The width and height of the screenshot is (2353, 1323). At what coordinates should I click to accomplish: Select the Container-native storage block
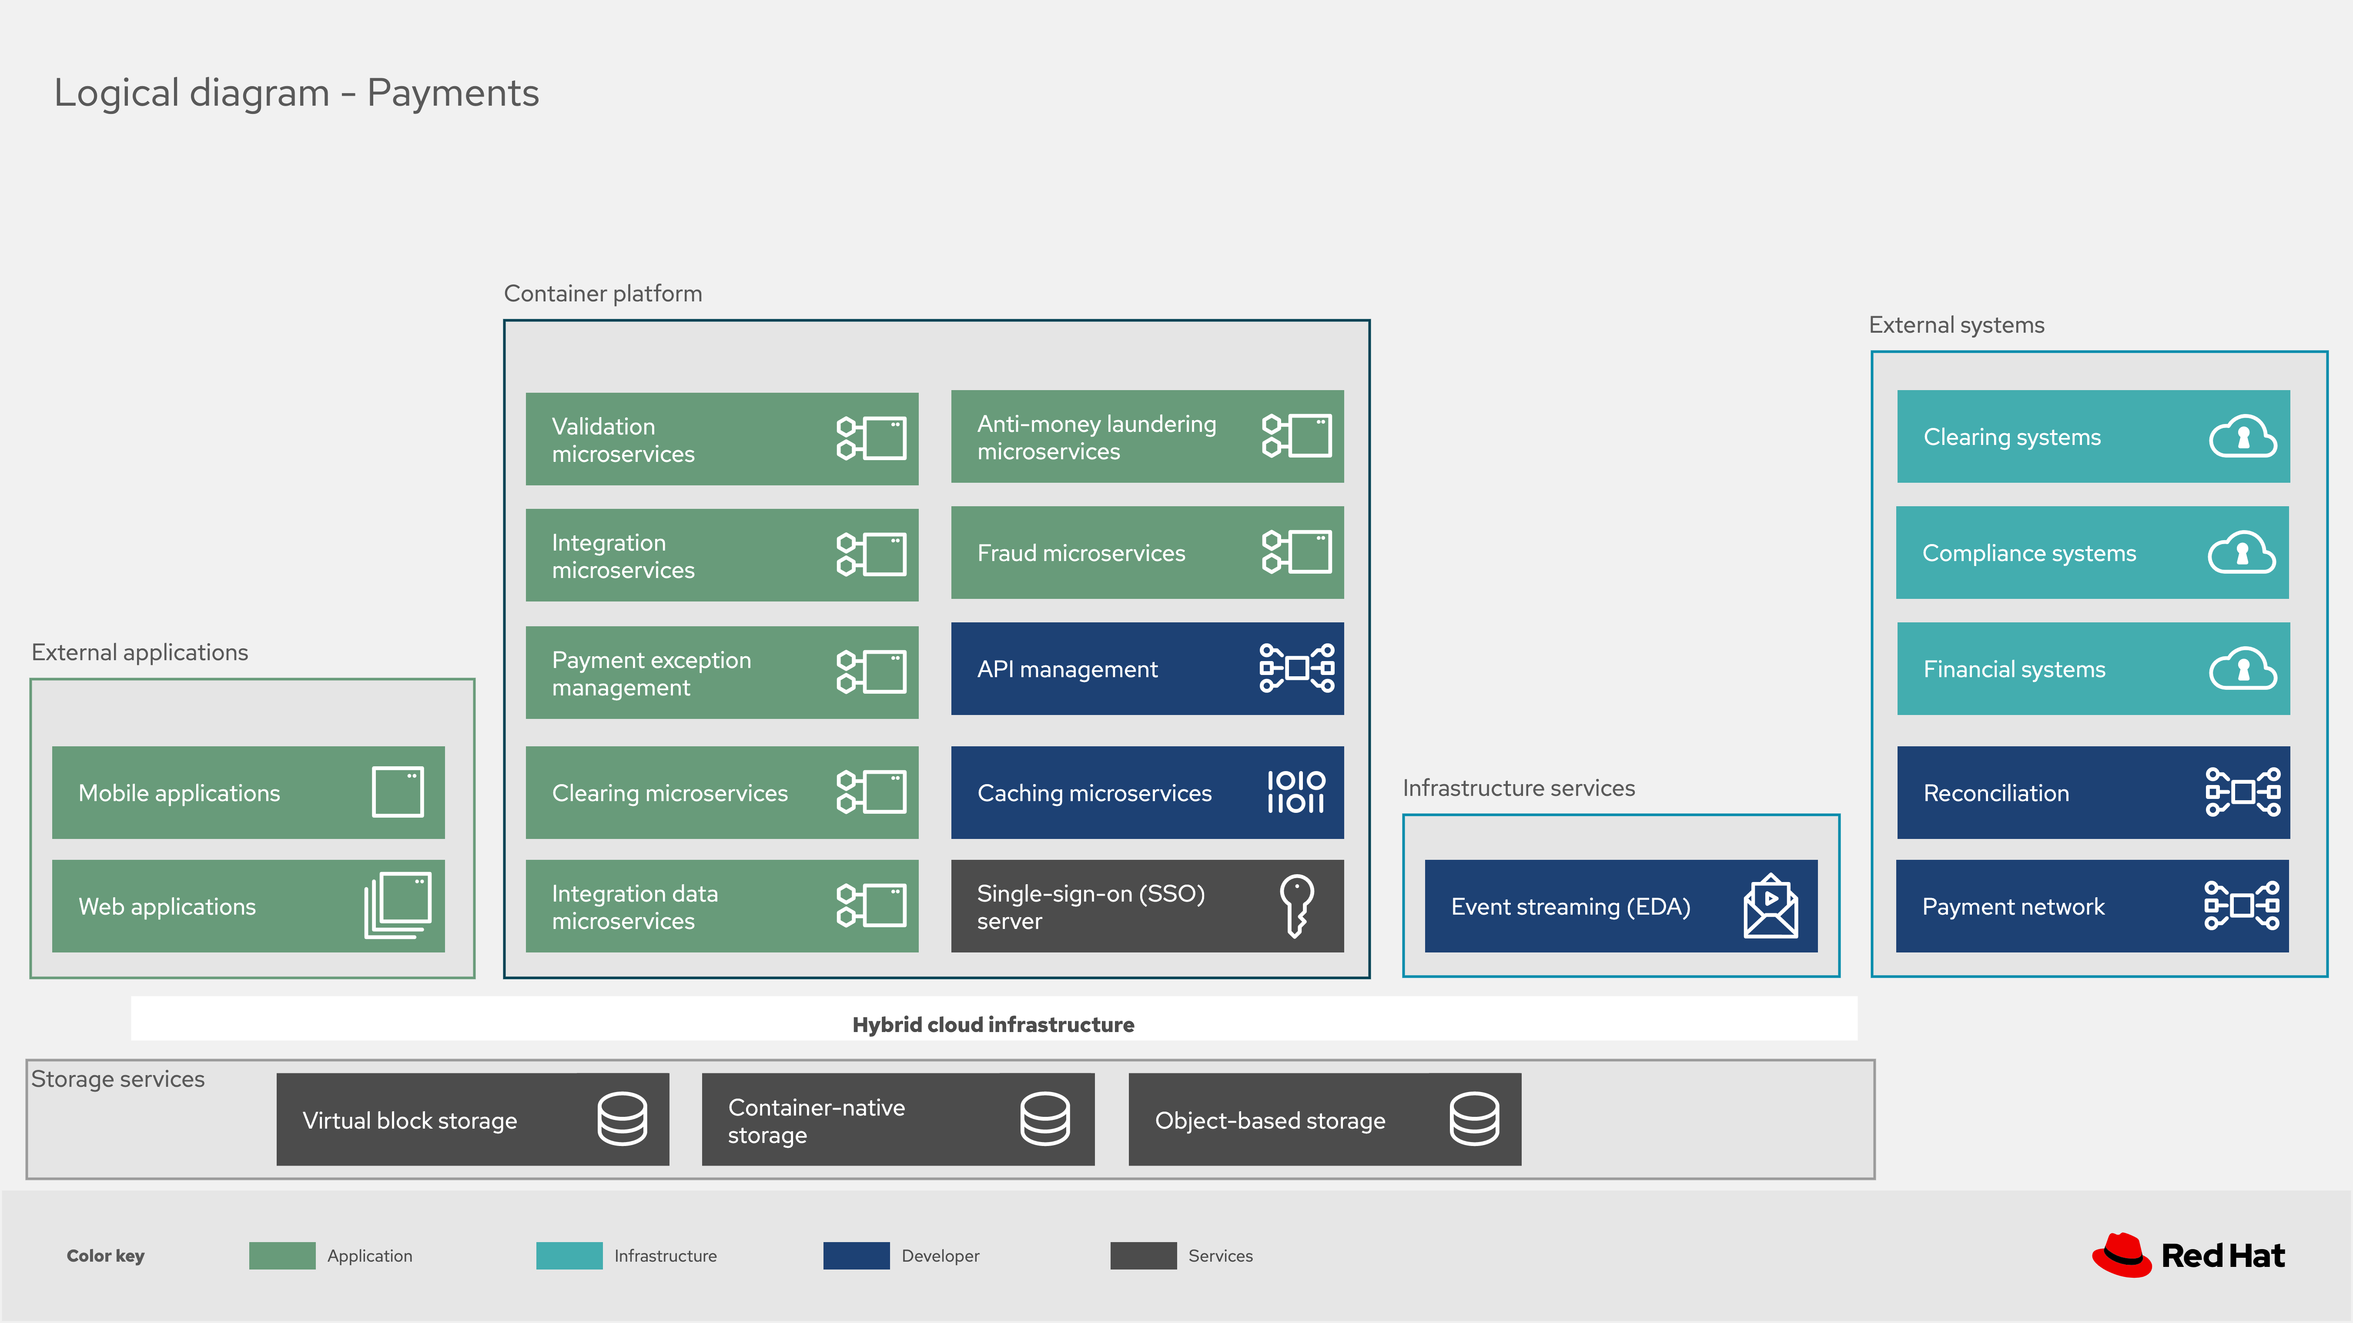coord(897,1119)
